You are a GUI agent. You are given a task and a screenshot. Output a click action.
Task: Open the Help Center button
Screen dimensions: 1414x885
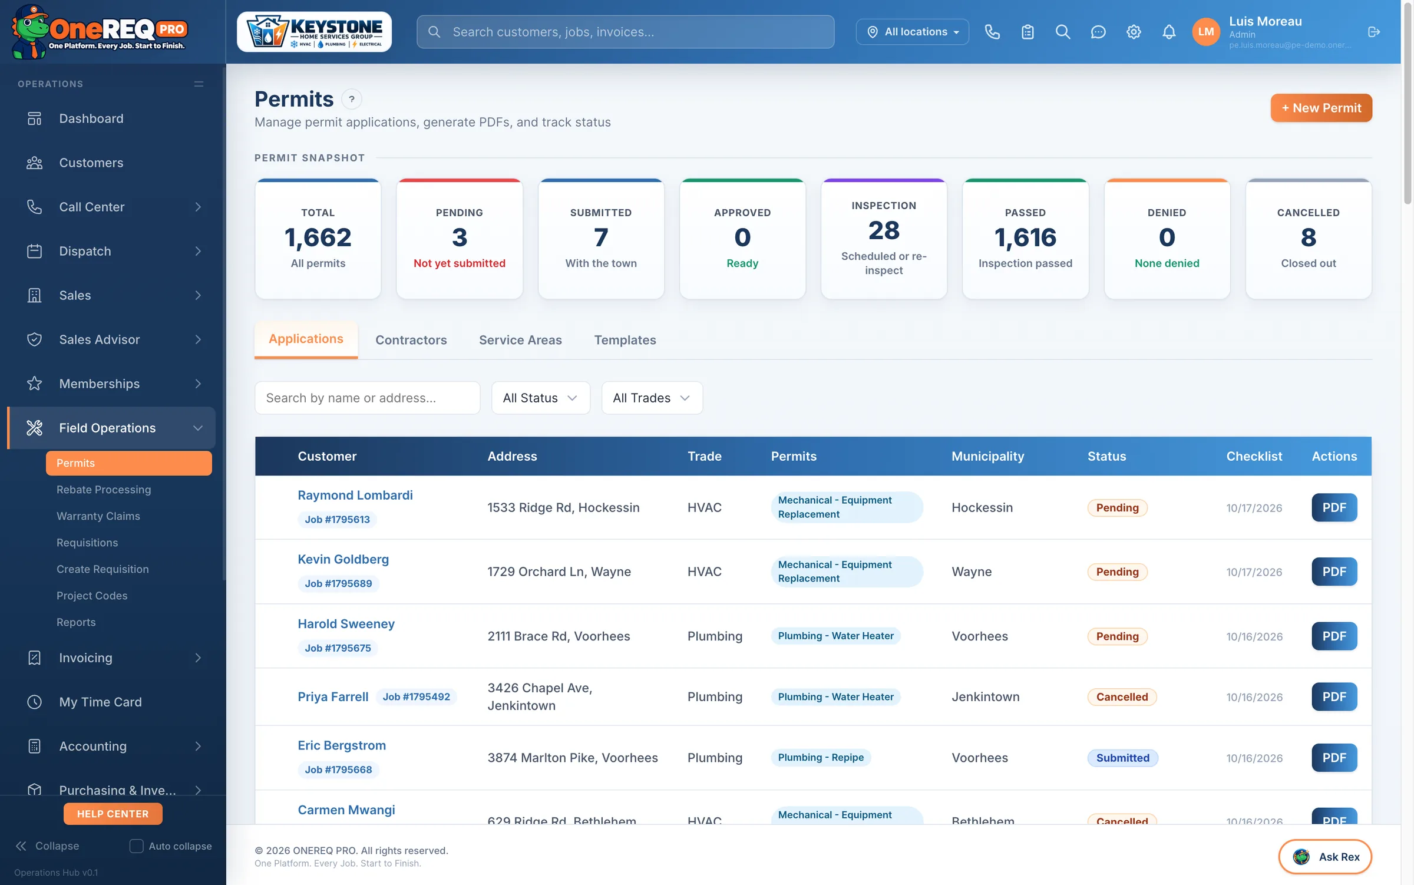[x=113, y=814]
